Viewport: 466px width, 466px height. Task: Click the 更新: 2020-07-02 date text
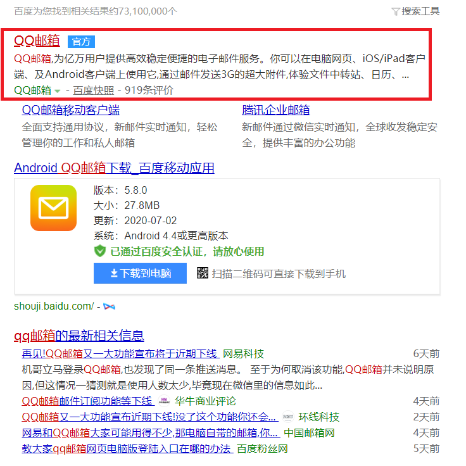(x=135, y=220)
